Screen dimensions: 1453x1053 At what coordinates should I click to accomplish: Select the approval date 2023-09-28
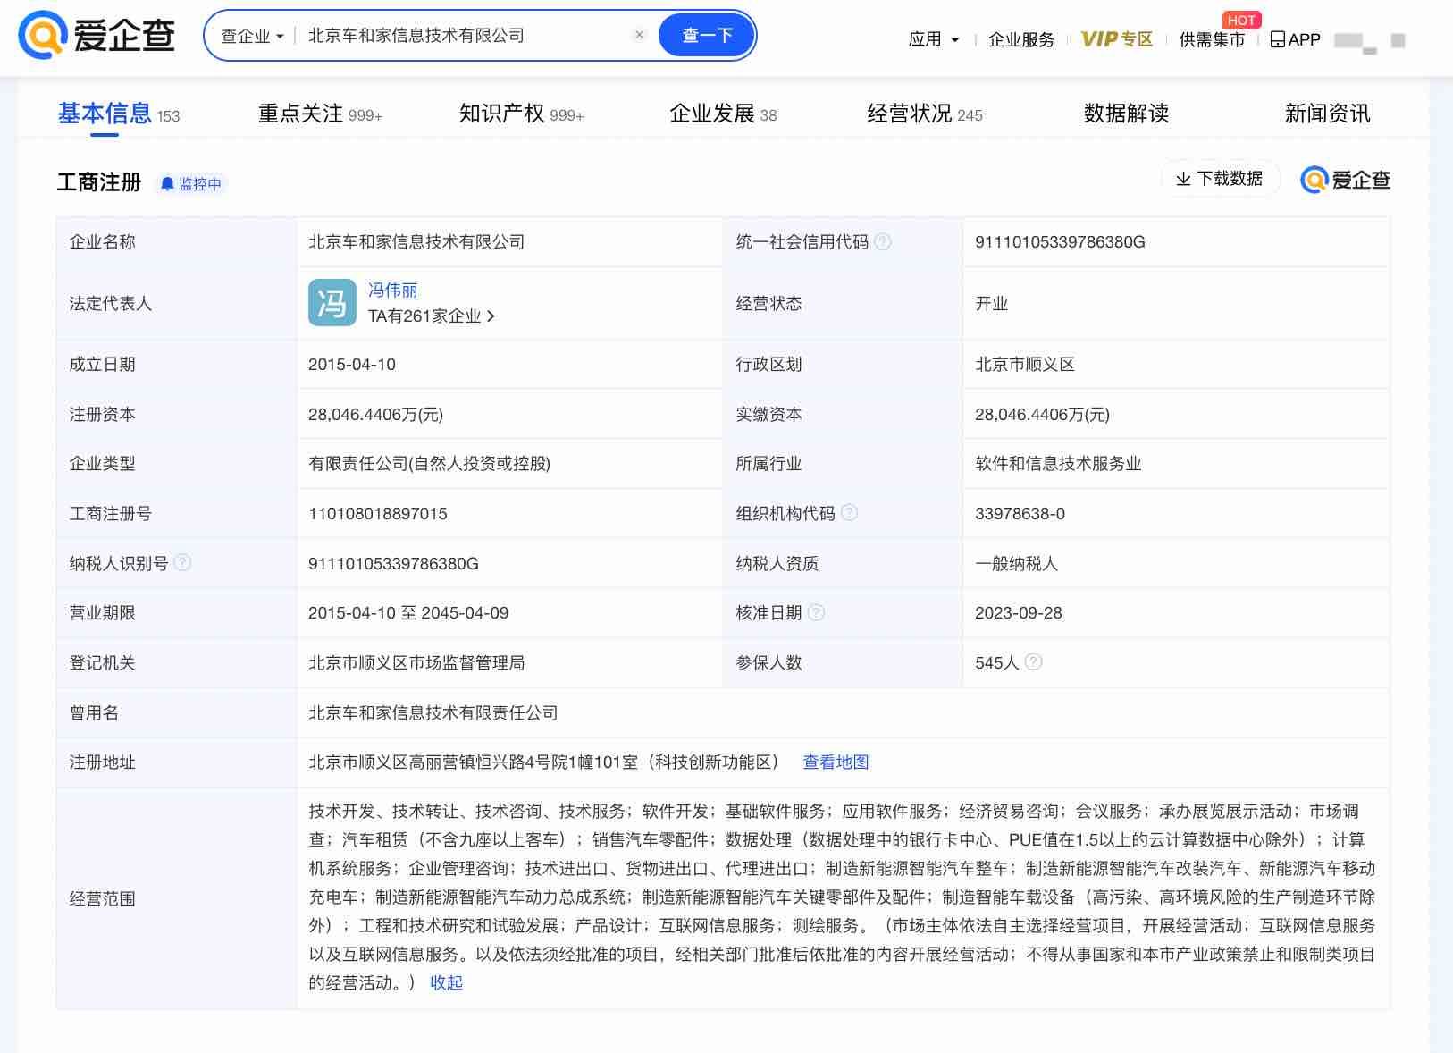point(1018,613)
